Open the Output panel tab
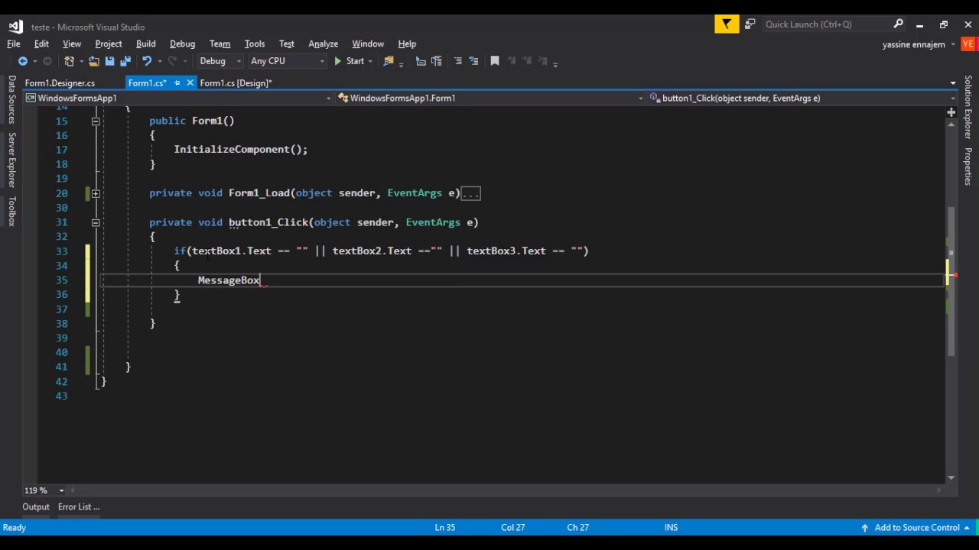 click(36, 506)
